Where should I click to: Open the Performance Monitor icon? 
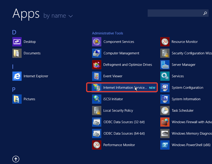click(x=97, y=145)
